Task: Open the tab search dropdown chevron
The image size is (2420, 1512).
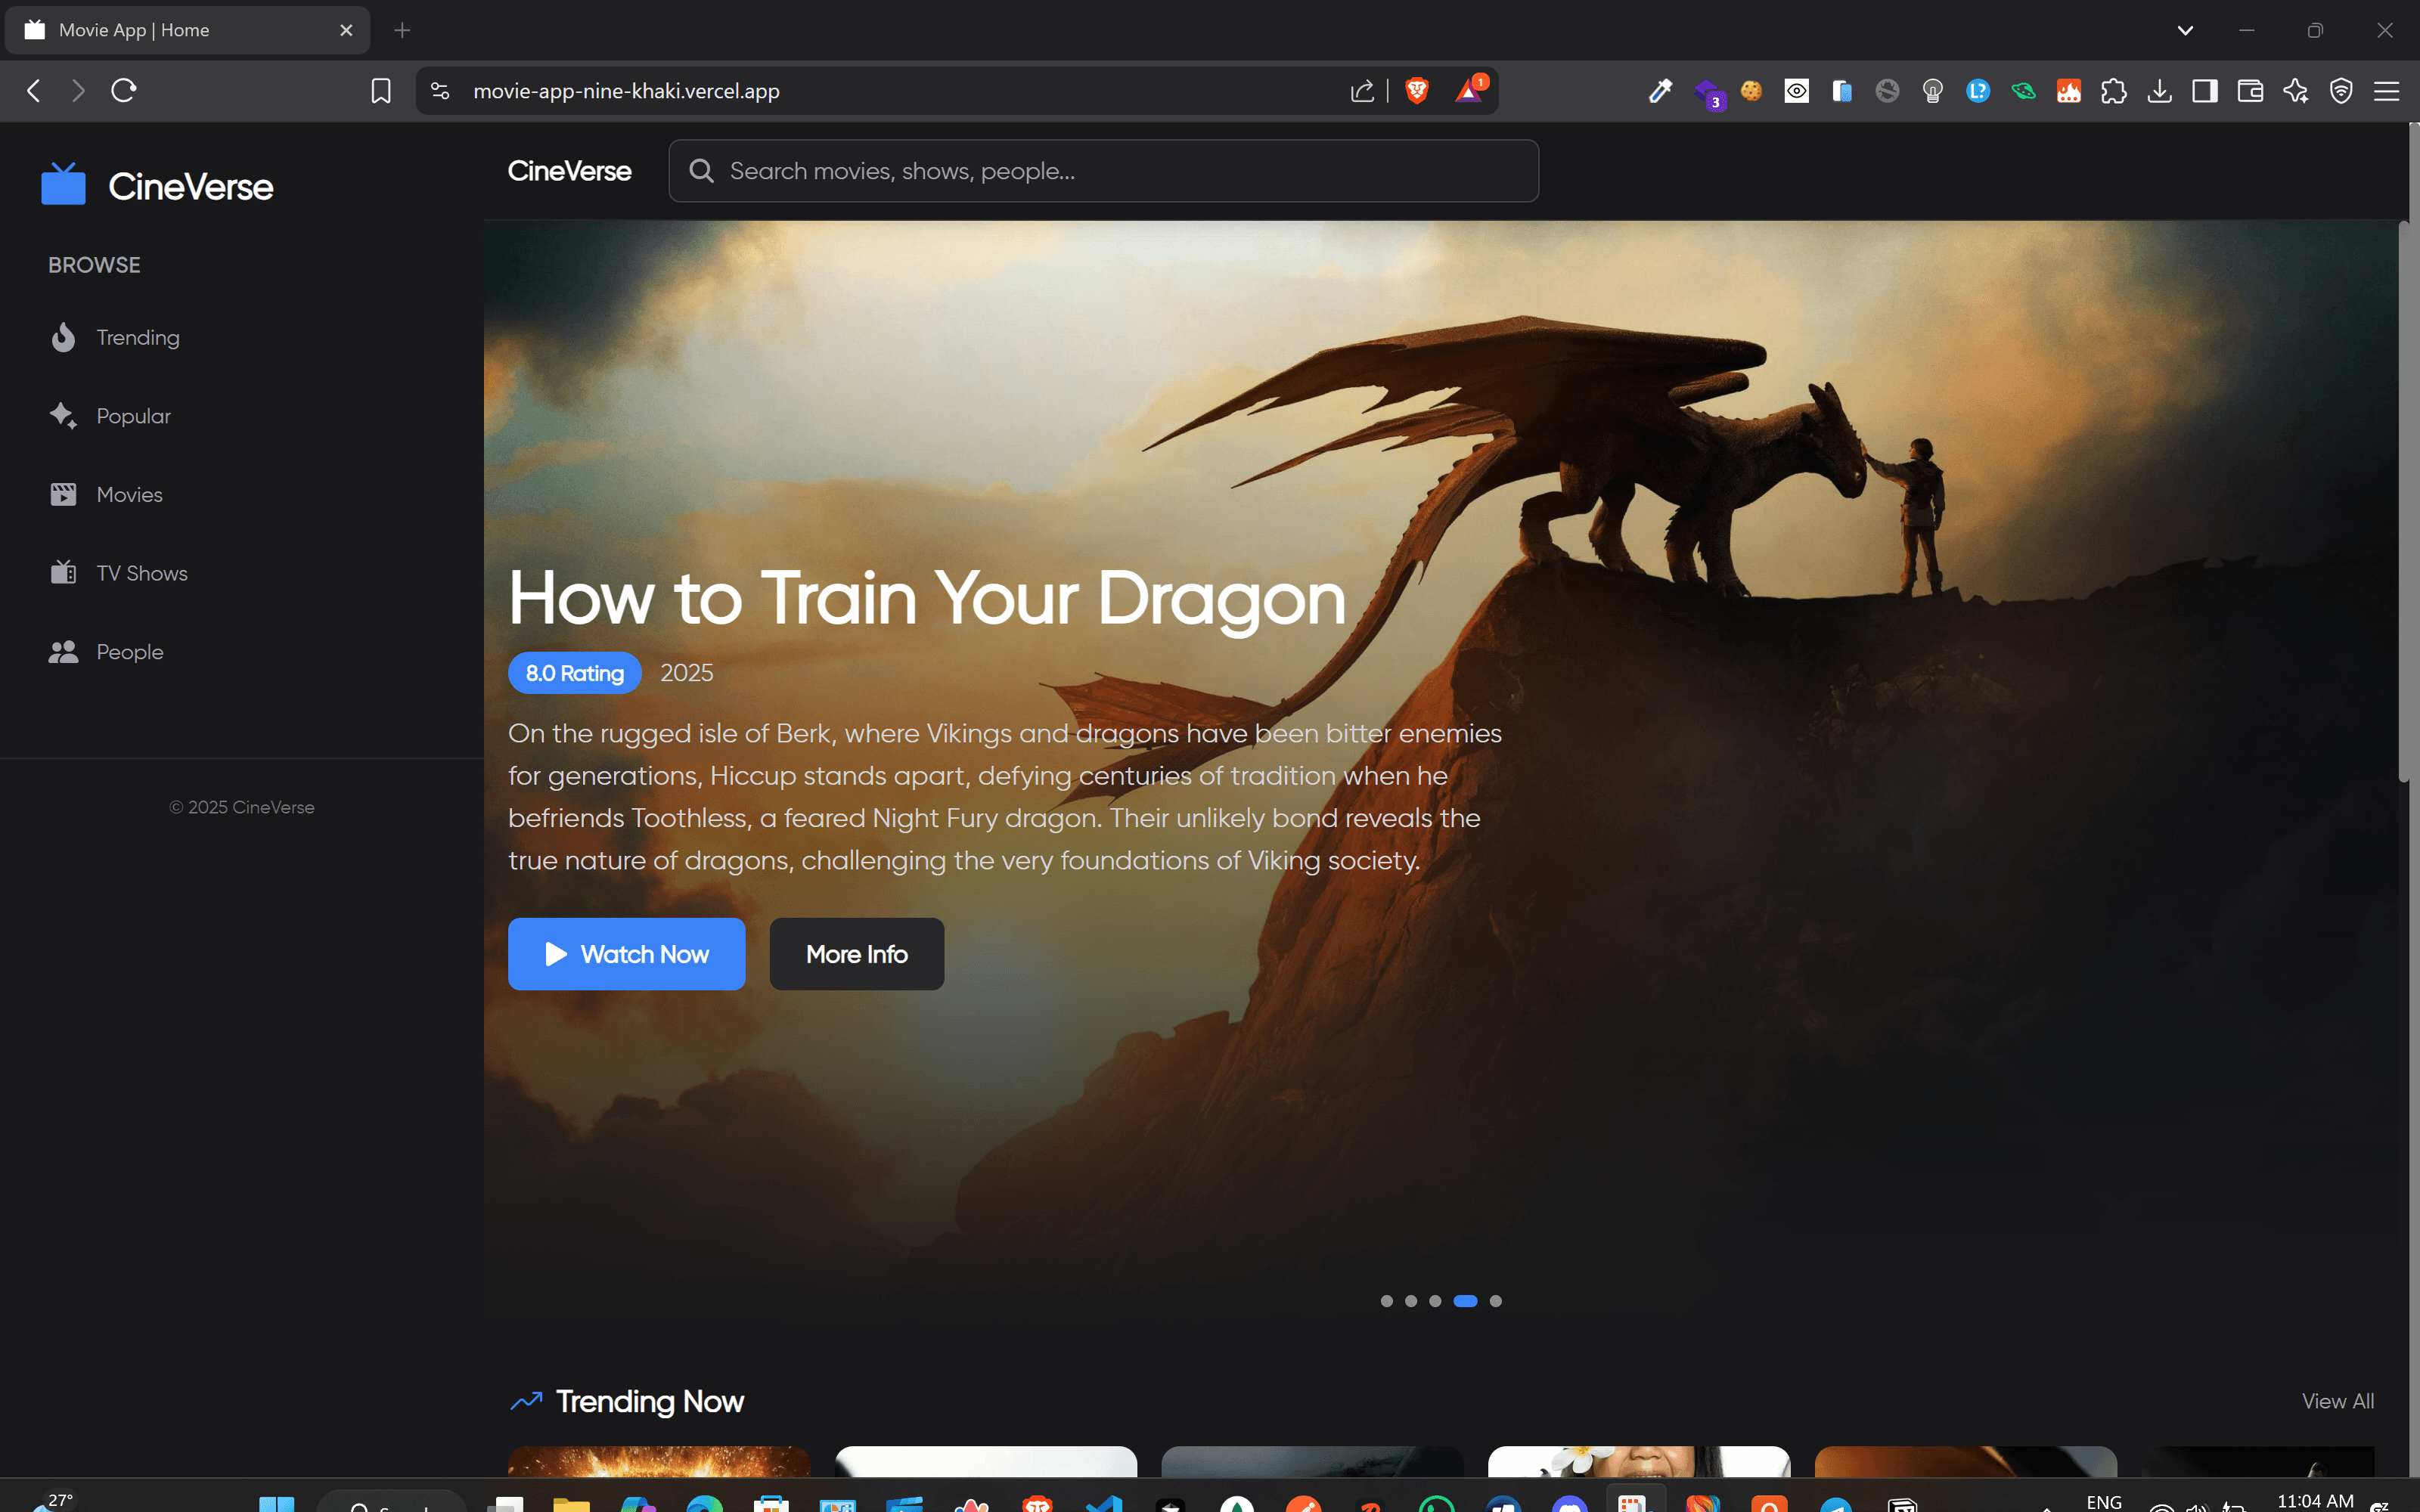Action: coord(2186,30)
